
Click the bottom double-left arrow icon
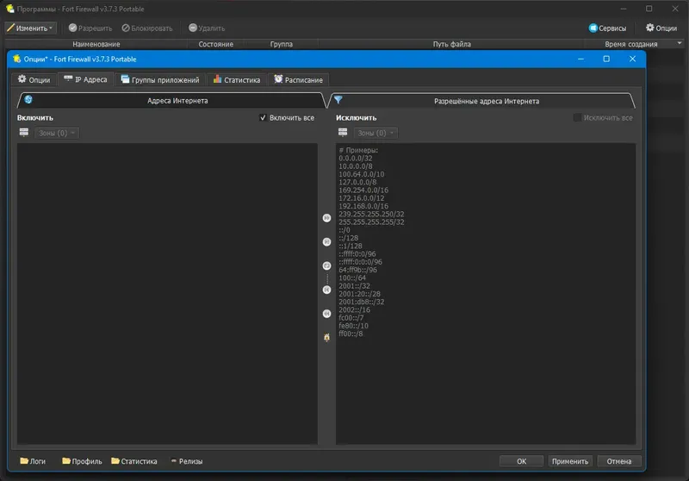tap(326, 314)
